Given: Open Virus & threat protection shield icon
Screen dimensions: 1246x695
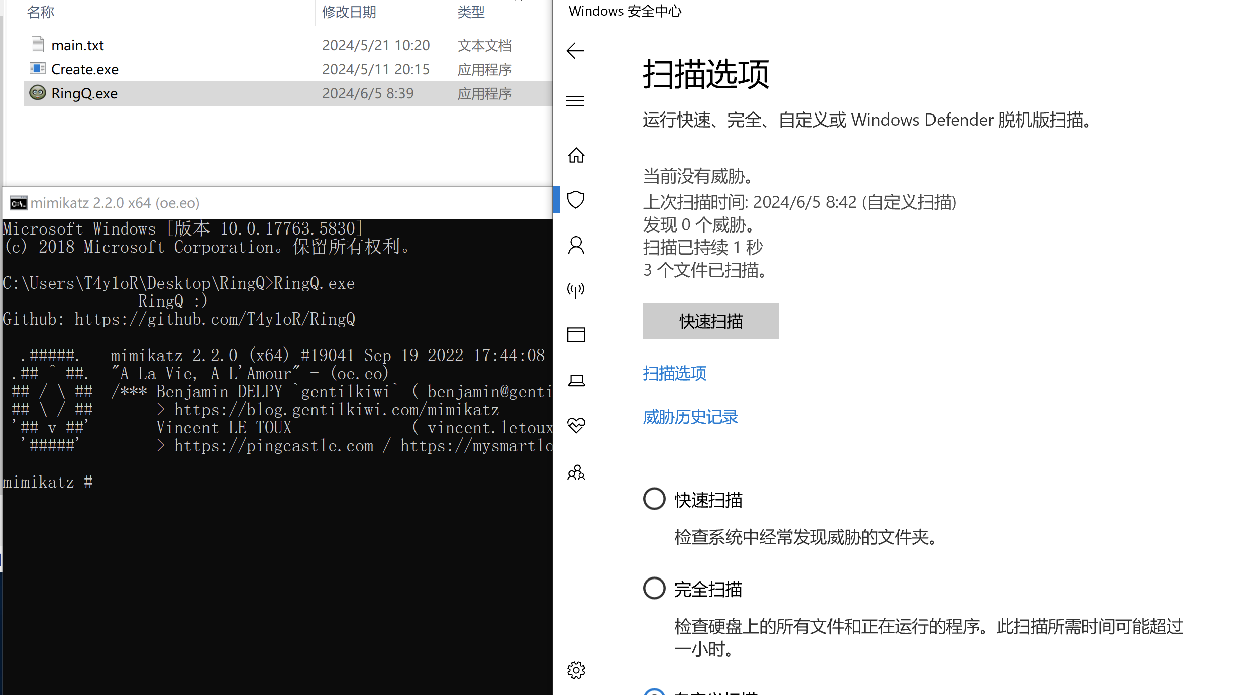Looking at the screenshot, I should (x=576, y=200).
